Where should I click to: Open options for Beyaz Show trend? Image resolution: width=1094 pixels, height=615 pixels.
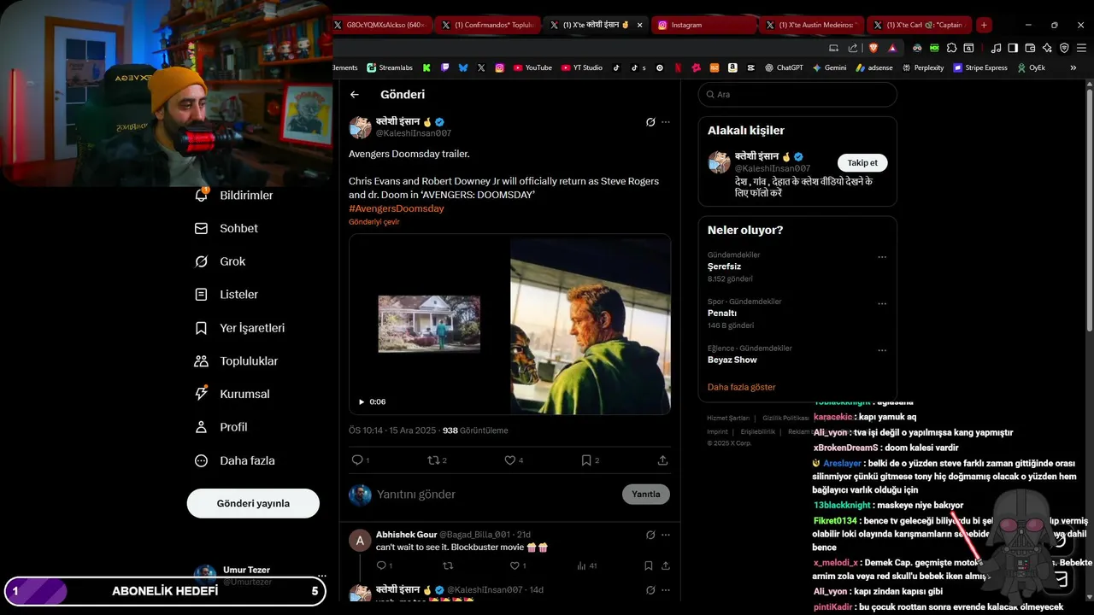tap(882, 350)
